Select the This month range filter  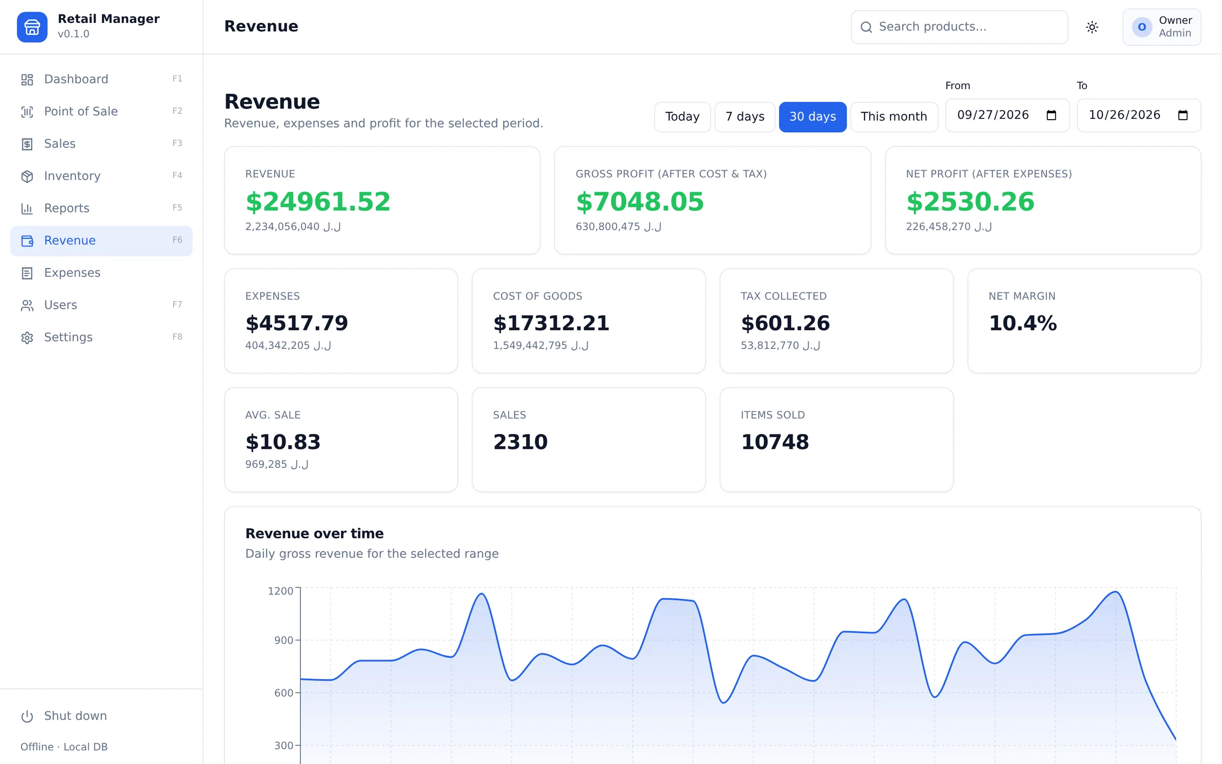point(894,117)
